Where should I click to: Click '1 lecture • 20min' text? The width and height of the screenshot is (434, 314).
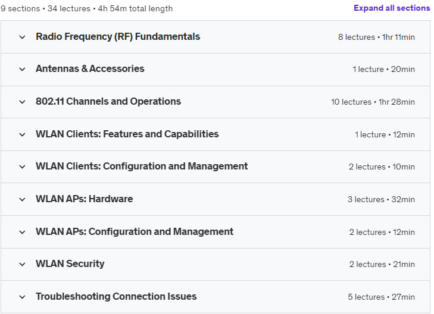click(383, 69)
